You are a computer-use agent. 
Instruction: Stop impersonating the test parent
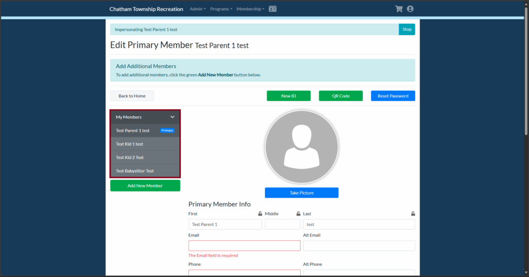coord(407,29)
